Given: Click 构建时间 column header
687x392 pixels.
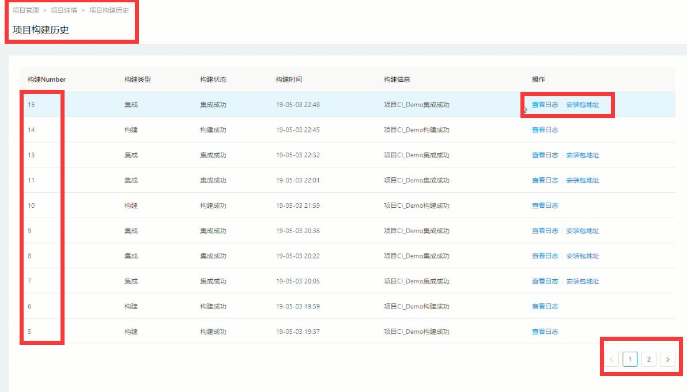Looking at the screenshot, I should click(289, 79).
